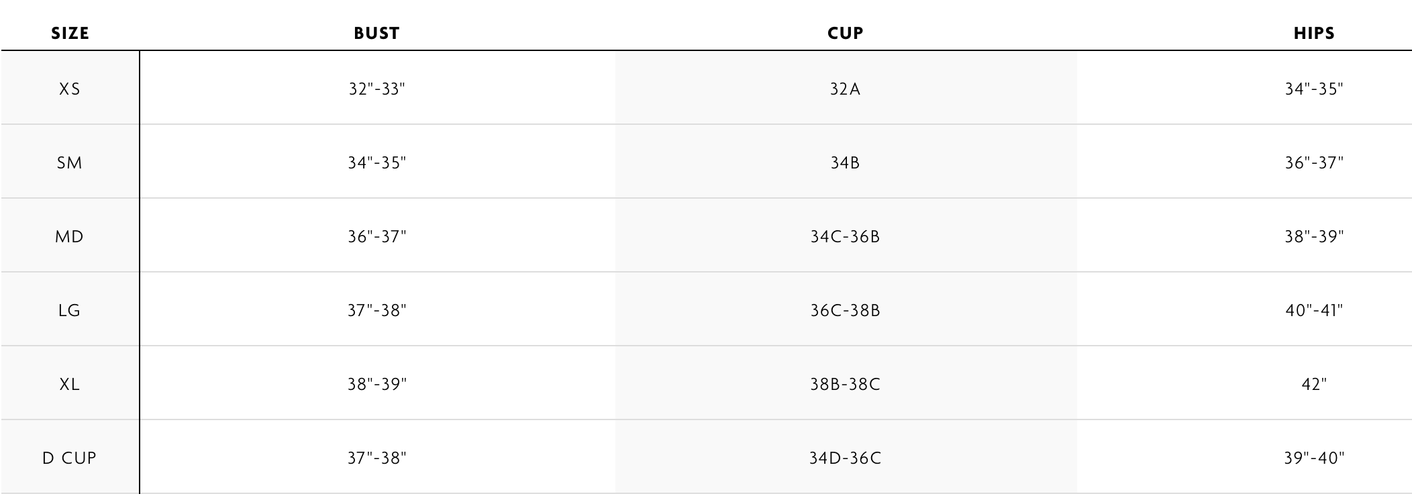Click the 42" hips measurement cell
The image size is (1412, 498).
[1313, 385]
